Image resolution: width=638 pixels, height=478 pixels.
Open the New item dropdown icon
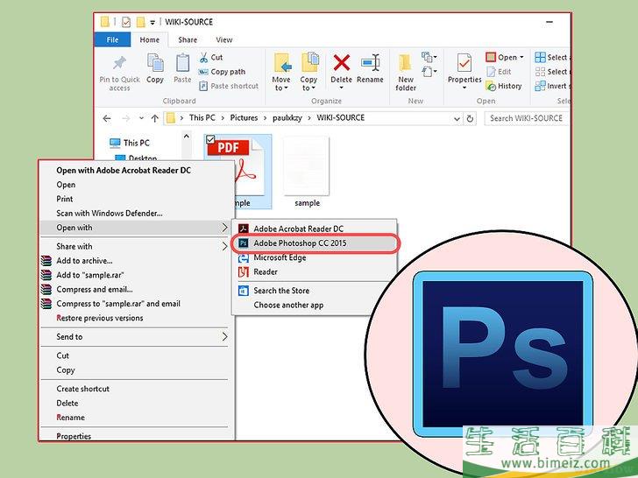point(429,57)
